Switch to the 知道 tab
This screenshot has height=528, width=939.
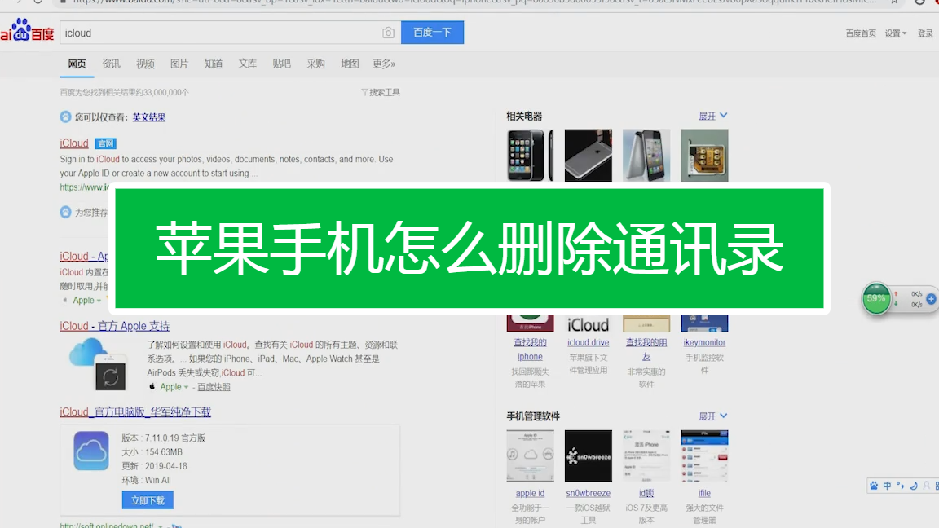pyautogui.click(x=214, y=64)
